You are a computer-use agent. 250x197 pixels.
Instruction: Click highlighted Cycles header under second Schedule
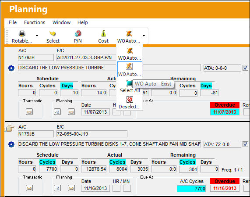point(47,162)
